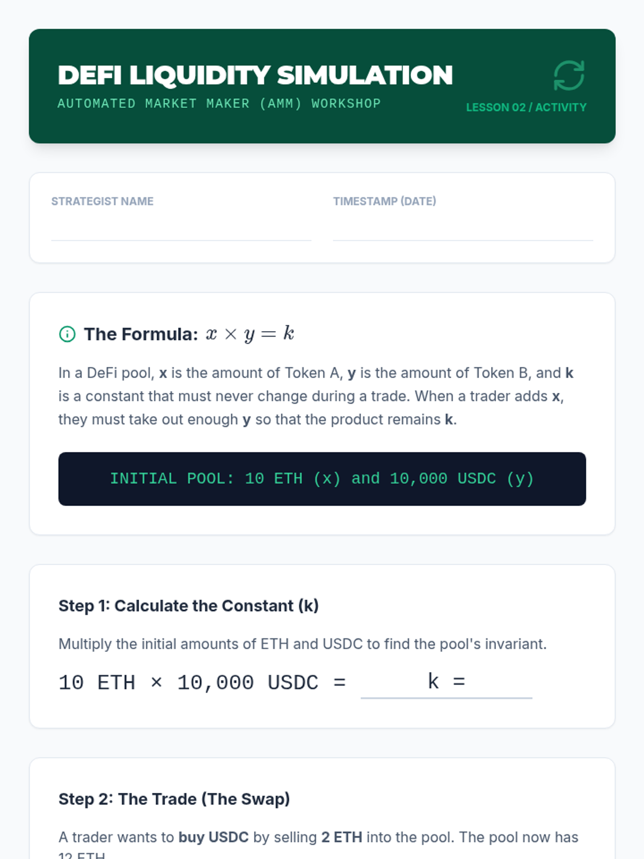
Task: Click the Step 2: The Trade heading
Action: click(x=174, y=799)
